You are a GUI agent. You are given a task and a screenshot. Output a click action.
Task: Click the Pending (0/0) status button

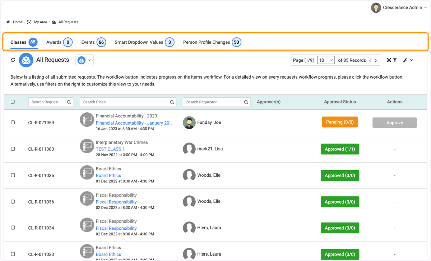[340, 122]
